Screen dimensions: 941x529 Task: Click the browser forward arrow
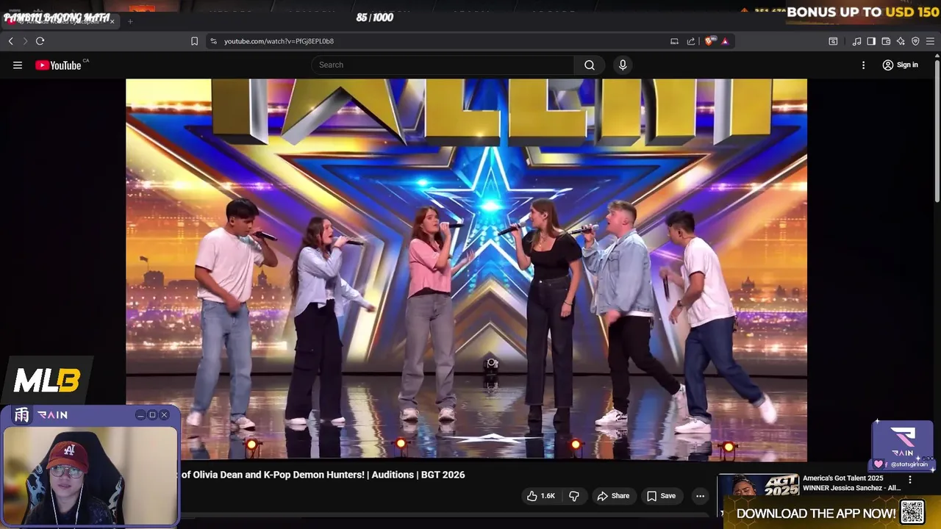(25, 41)
